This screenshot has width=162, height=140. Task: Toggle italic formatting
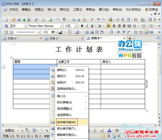87,26
